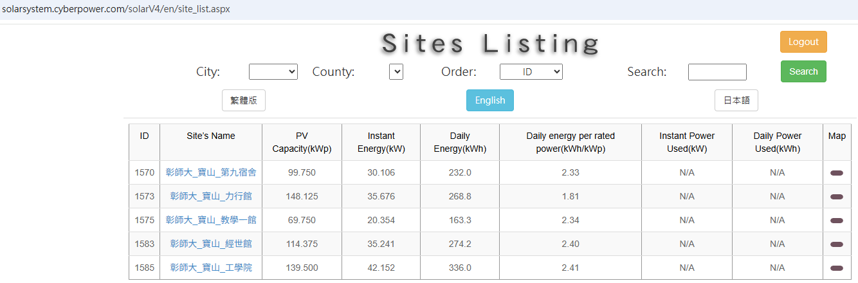Open site link 彰師大_寶山_第九宿舍
Screen dimensions: 858x283
[211, 172]
